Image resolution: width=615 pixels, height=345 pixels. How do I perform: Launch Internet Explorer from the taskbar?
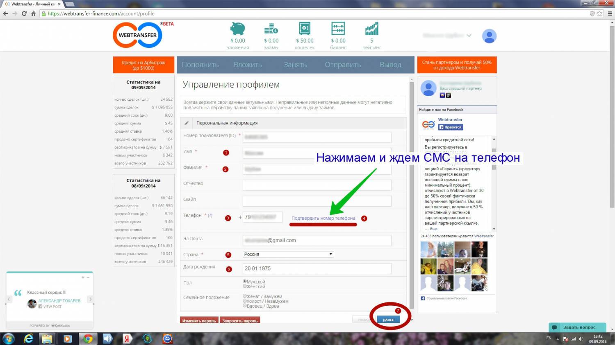(x=28, y=338)
